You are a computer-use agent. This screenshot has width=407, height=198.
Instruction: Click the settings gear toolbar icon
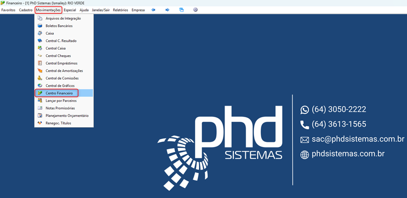click(195, 10)
